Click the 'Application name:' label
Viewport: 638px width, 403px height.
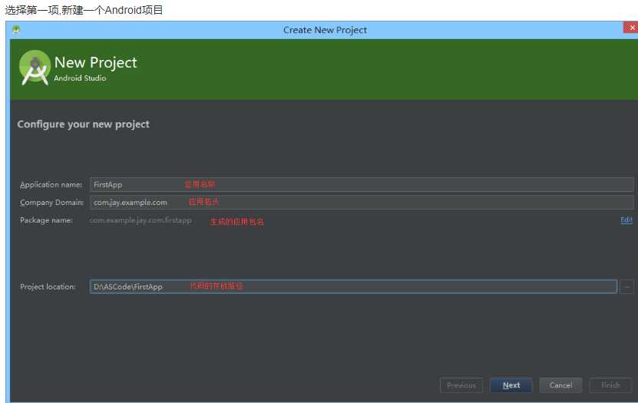coord(51,185)
